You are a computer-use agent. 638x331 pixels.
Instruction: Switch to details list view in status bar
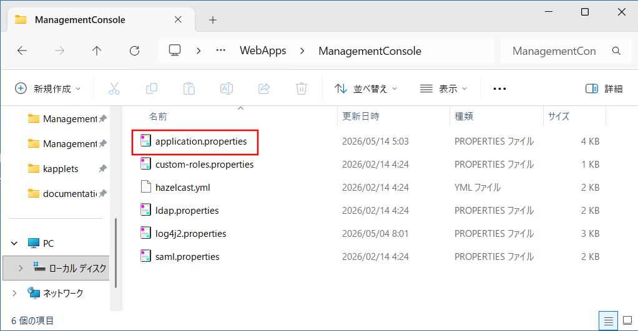pyautogui.click(x=608, y=321)
